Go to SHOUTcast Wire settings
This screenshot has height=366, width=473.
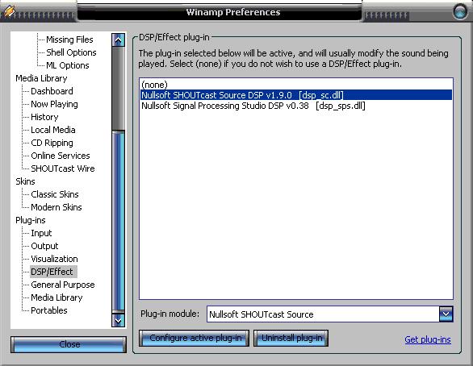[63, 168]
